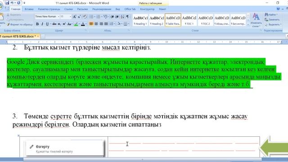Toggle italic formatting button
This screenshot has height=162, width=288.
(x=42, y=24)
